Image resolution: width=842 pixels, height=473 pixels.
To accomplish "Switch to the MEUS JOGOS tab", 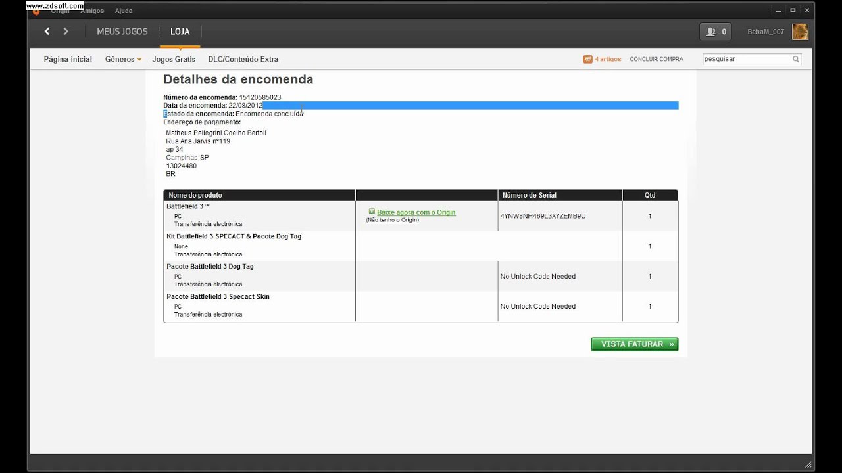I will click(122, 32).
